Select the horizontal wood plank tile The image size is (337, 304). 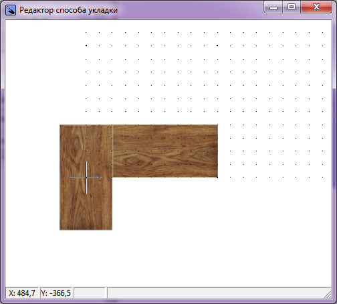tap(165, 151)
